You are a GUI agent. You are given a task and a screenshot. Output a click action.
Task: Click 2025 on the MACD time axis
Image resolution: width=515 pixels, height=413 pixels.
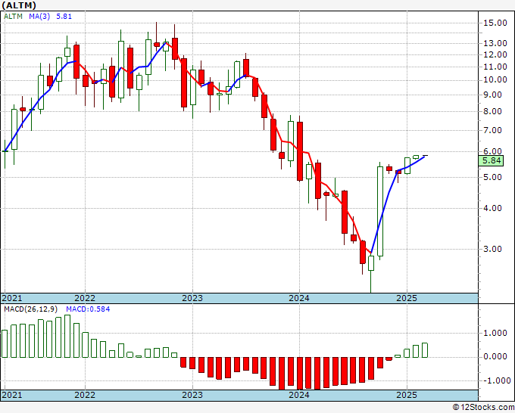pos(407,395)
